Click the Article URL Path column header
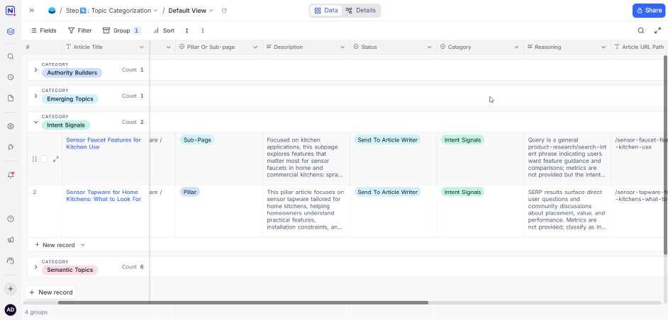The width and height of the screenshot is (668, 320). pos(639,47)
